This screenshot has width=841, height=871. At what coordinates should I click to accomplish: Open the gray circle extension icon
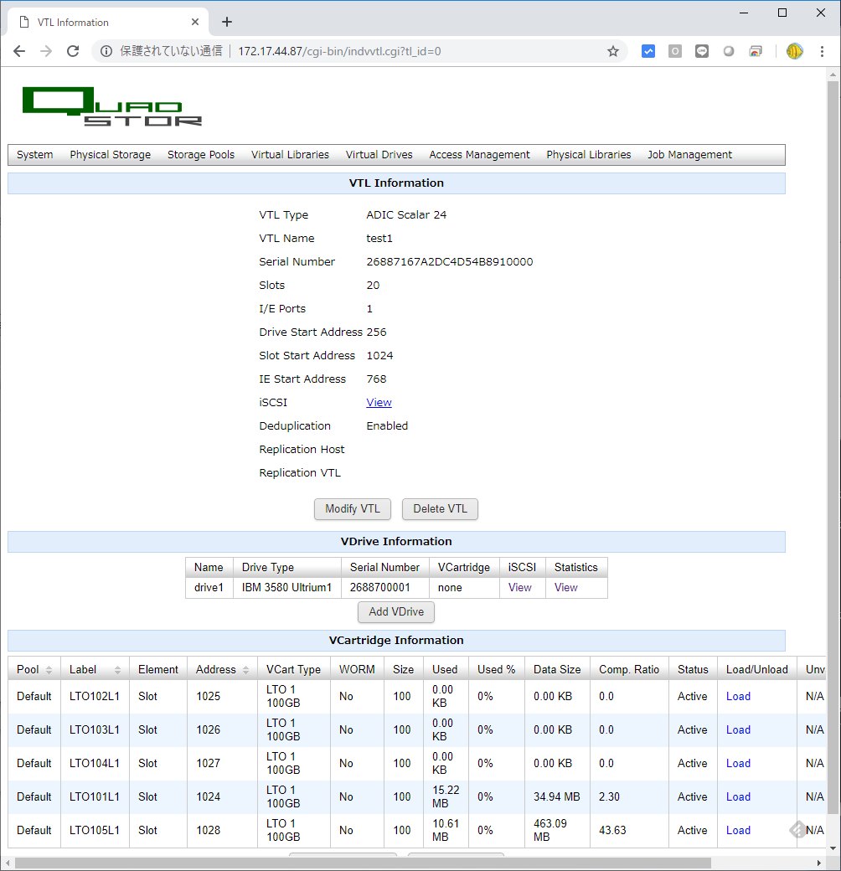click(729, 52)
